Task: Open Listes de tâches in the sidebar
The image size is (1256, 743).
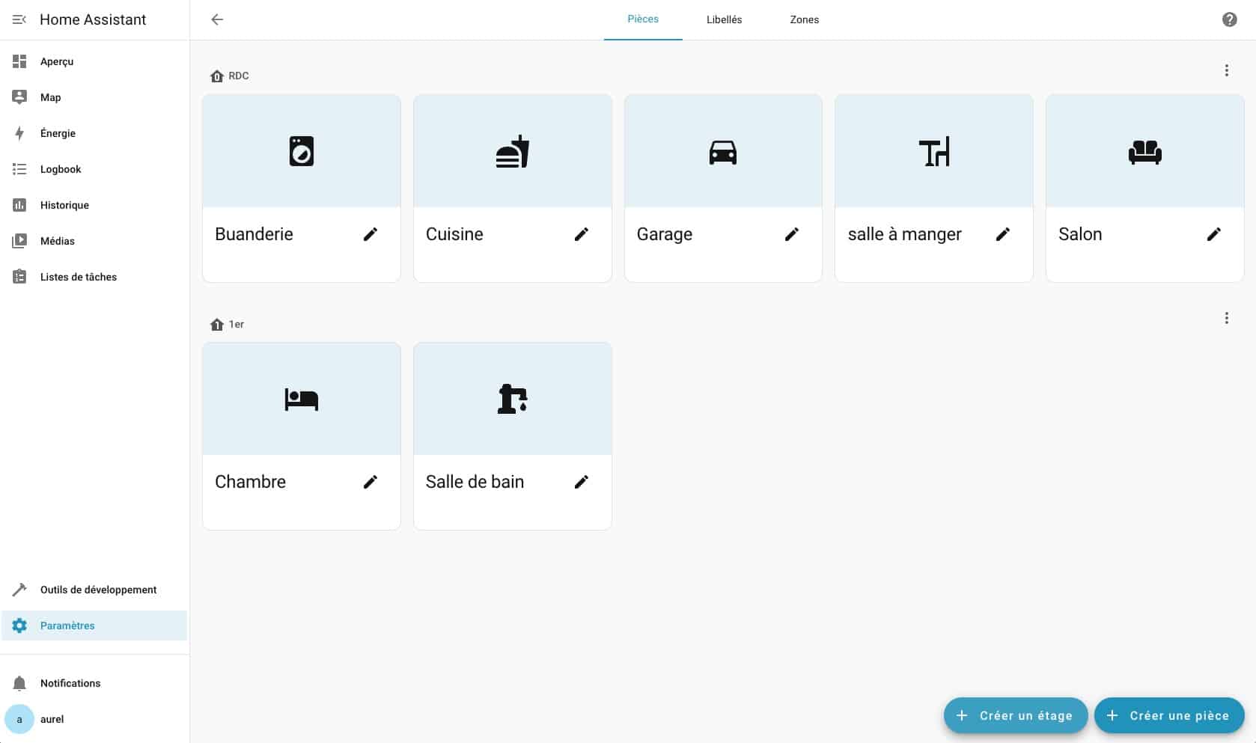Action: [94, 277]
